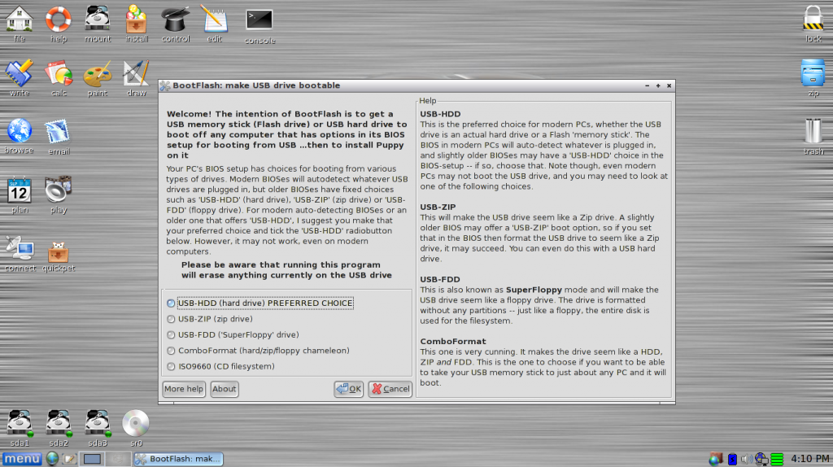The height and width of the screenshot is (467, 833).
Task: Launch the browse web browser icon
Action: pyautogui.click(x=20, y=131)
